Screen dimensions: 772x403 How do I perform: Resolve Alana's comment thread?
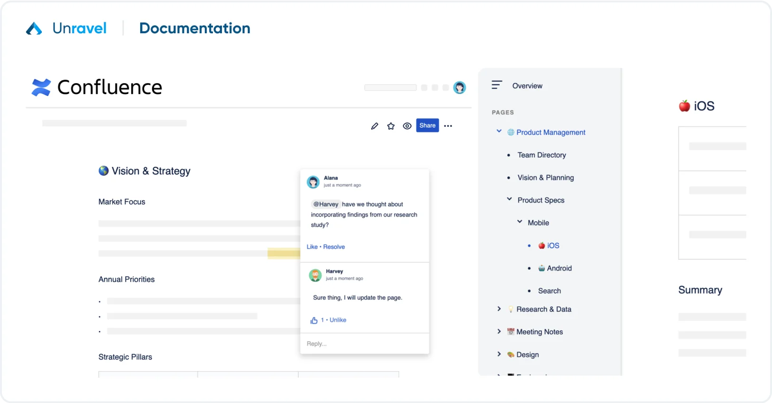(x=334, y=247)
